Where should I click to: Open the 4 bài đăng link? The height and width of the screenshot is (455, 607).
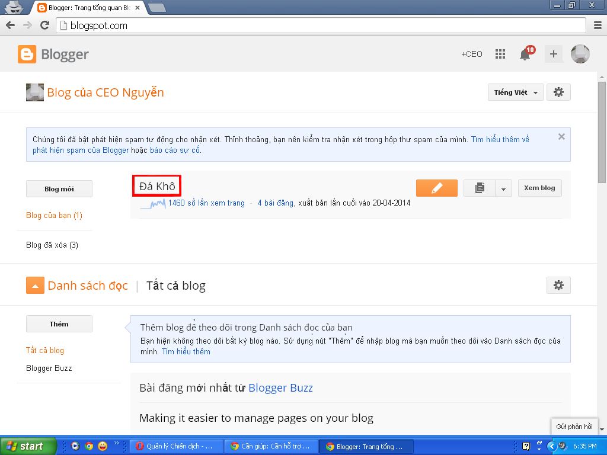coord(275,203)
